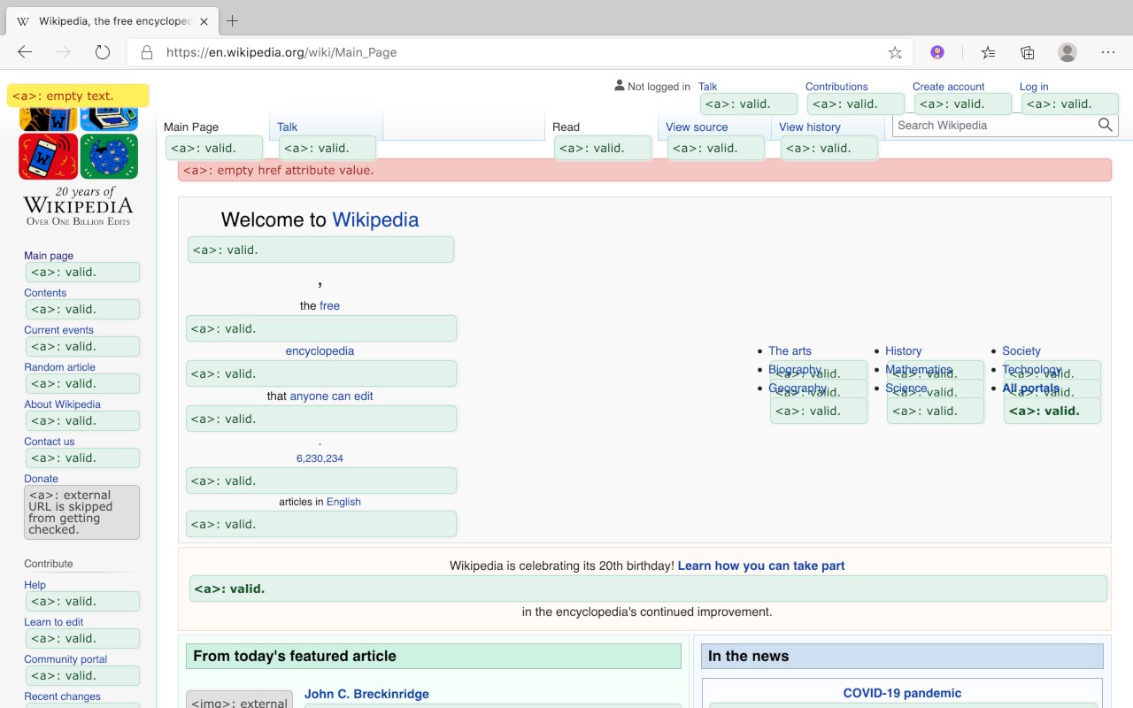Image resolution: width=1133 pixels, height=708 pixels.
Task: Open the purple extension icon in the toolbar
Action: 937,52
